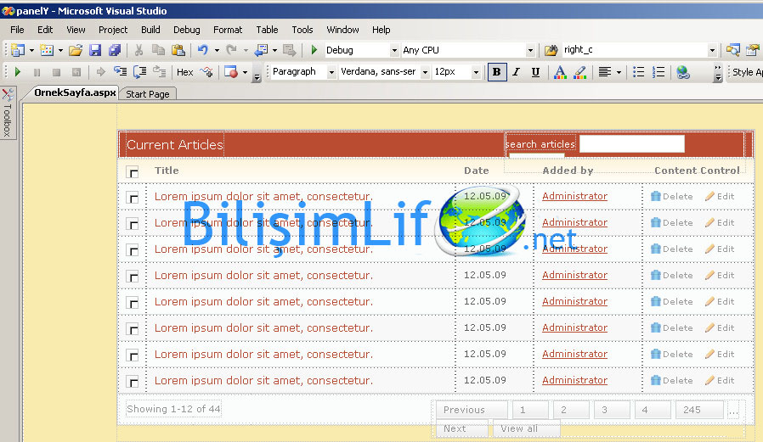
Task: Click the numbered list icon
Action: pos(658,72)
